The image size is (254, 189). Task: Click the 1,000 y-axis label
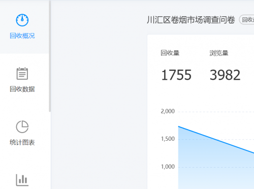click(x=168, y=167)
